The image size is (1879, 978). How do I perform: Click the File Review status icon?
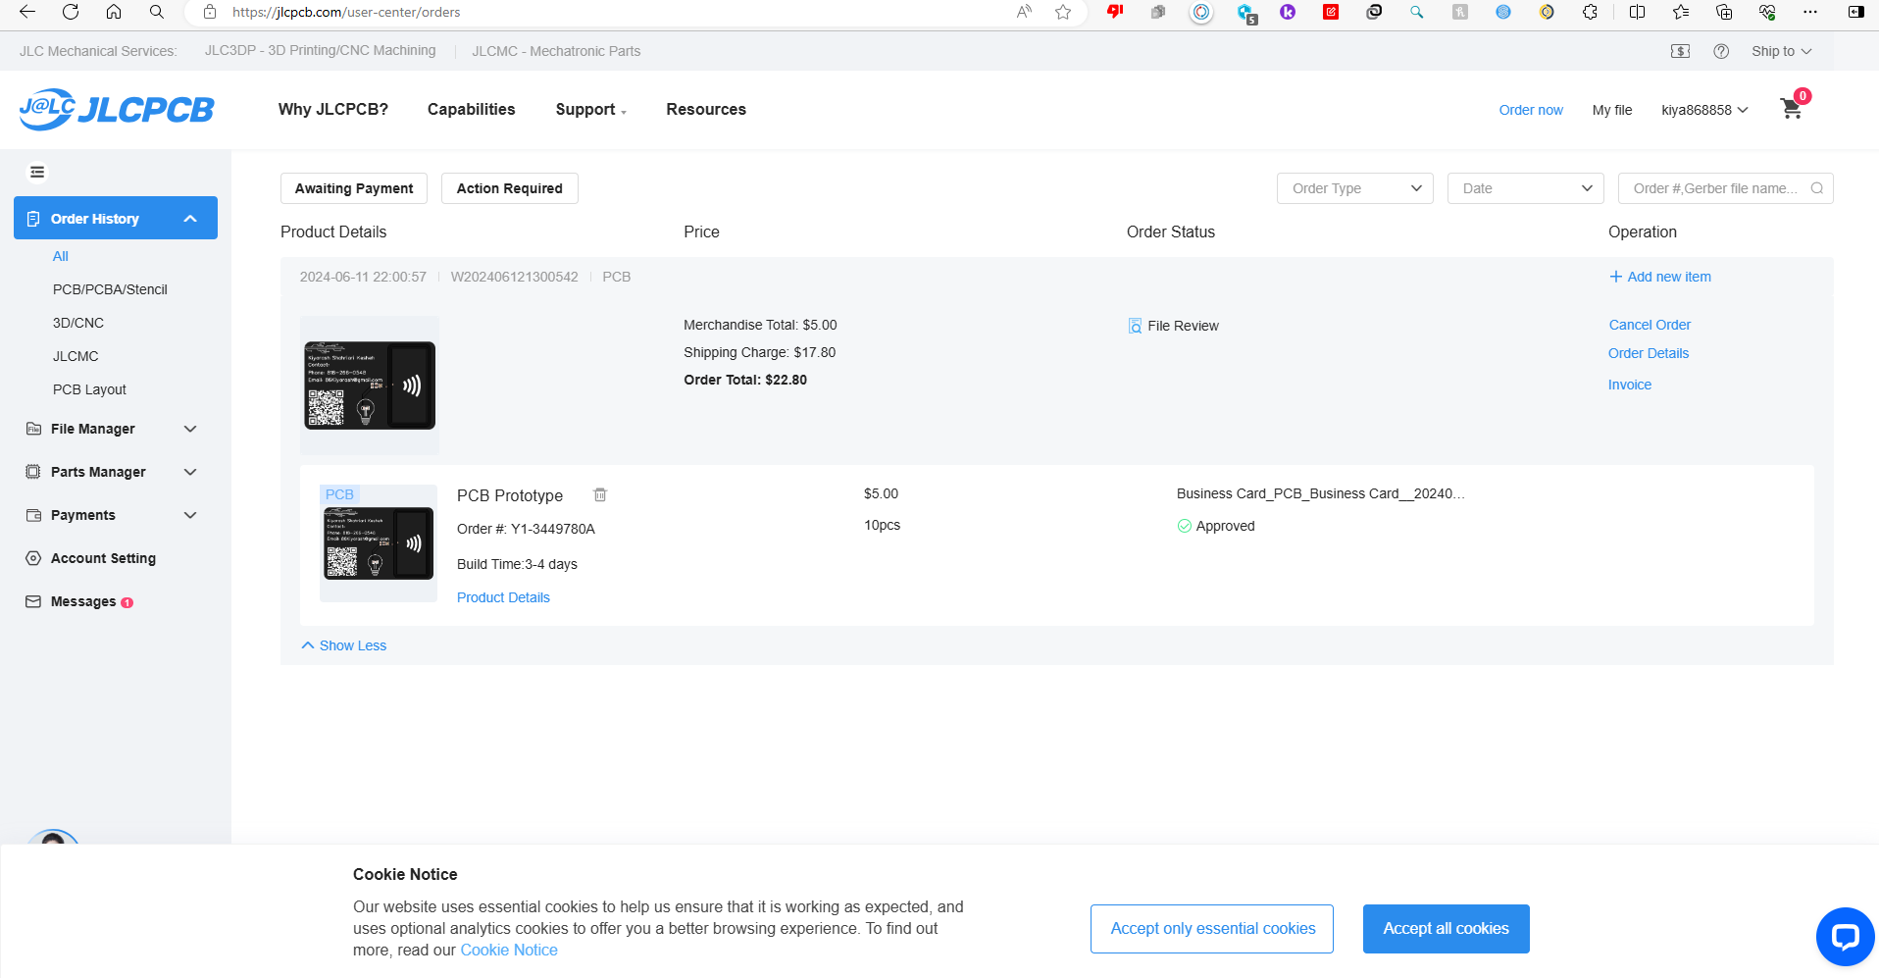coord(1135,326)
